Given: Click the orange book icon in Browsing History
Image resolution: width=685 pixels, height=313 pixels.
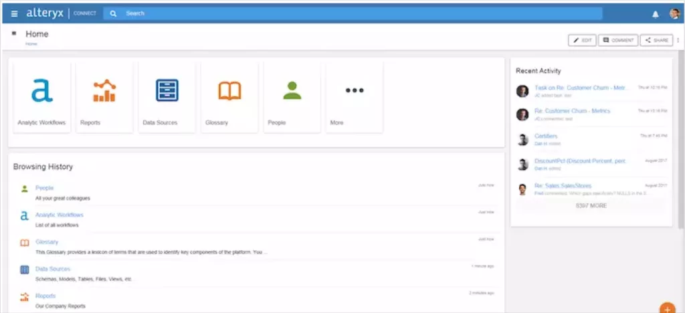Looking at the screenshot, I should pos(25,243).
